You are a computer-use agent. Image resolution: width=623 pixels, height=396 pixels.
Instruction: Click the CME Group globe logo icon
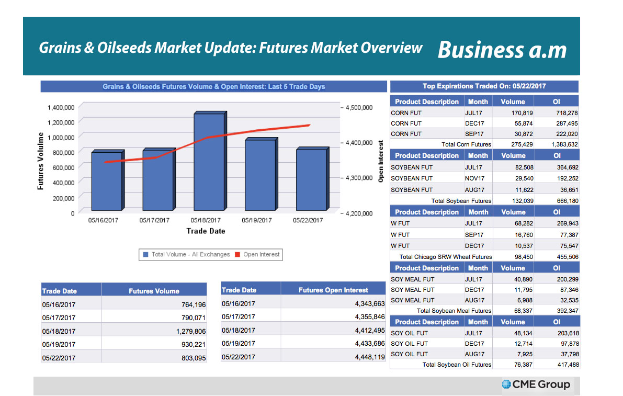pyautogui.click(x=506, y=384)
